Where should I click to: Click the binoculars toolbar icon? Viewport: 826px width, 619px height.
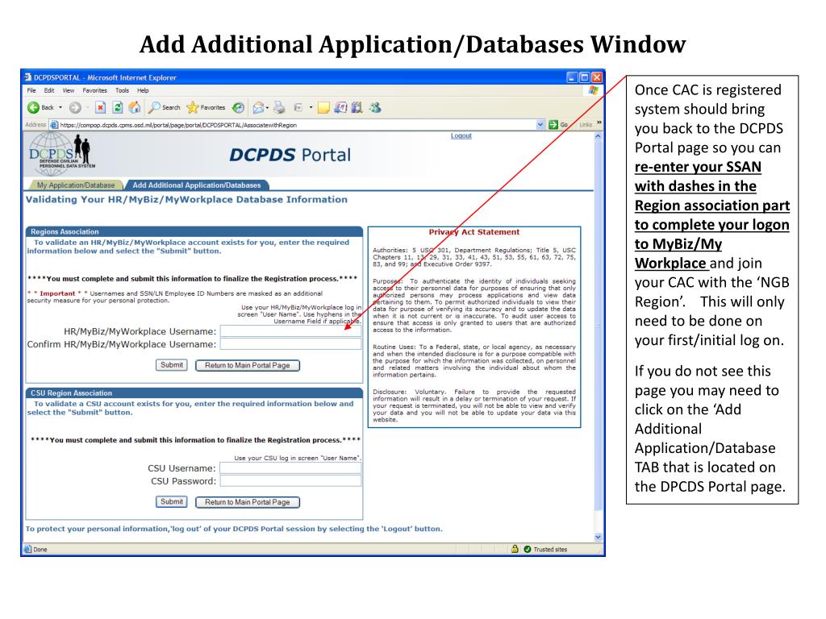tap(357, 107)
